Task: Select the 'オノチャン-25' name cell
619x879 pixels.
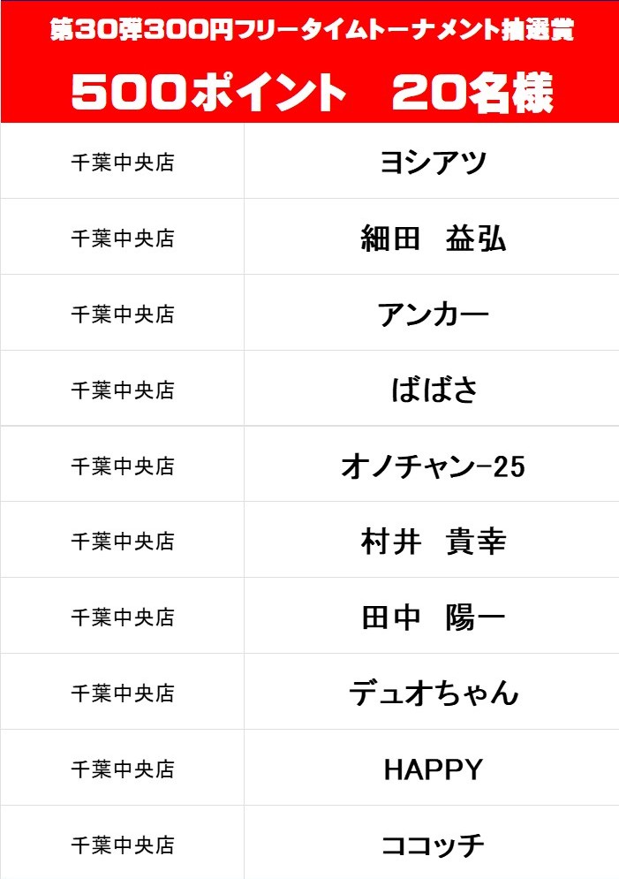Action: [x=433, y=466]
